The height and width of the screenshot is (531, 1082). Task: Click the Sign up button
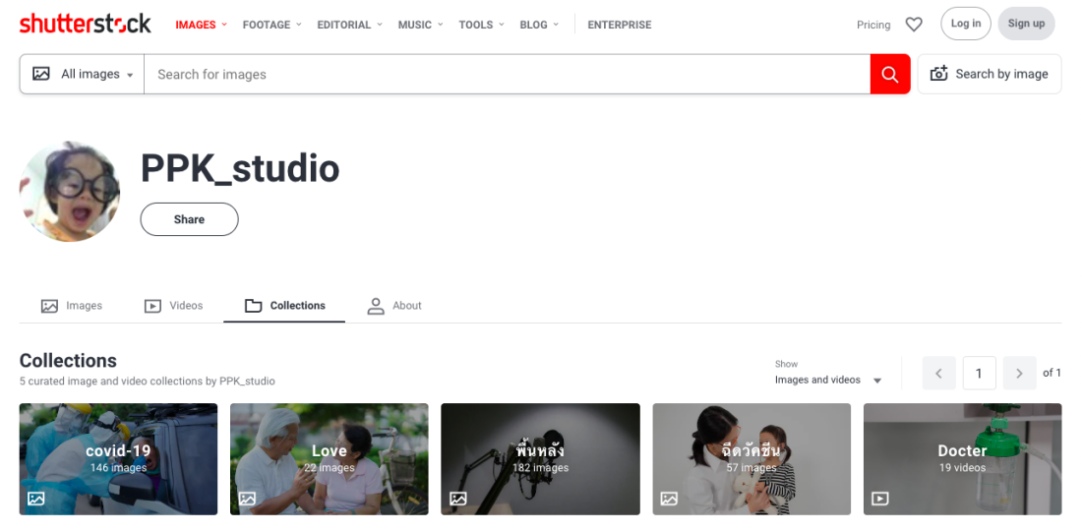pos(1026,24)
